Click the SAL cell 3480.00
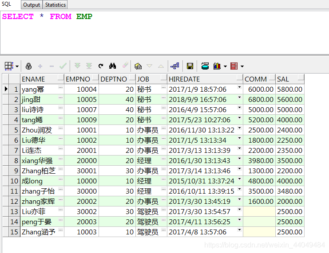The image size is (329, 253). [x=290, y=191]
